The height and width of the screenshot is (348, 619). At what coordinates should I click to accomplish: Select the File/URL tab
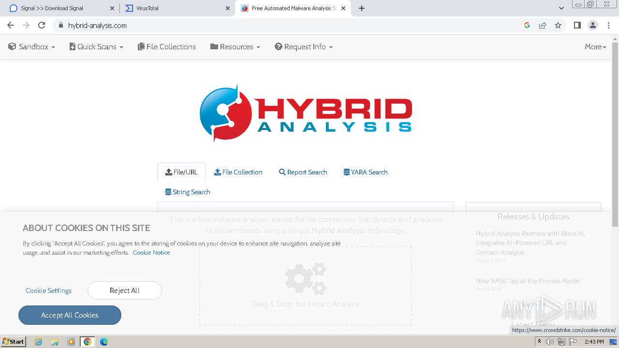coord(181,172)
